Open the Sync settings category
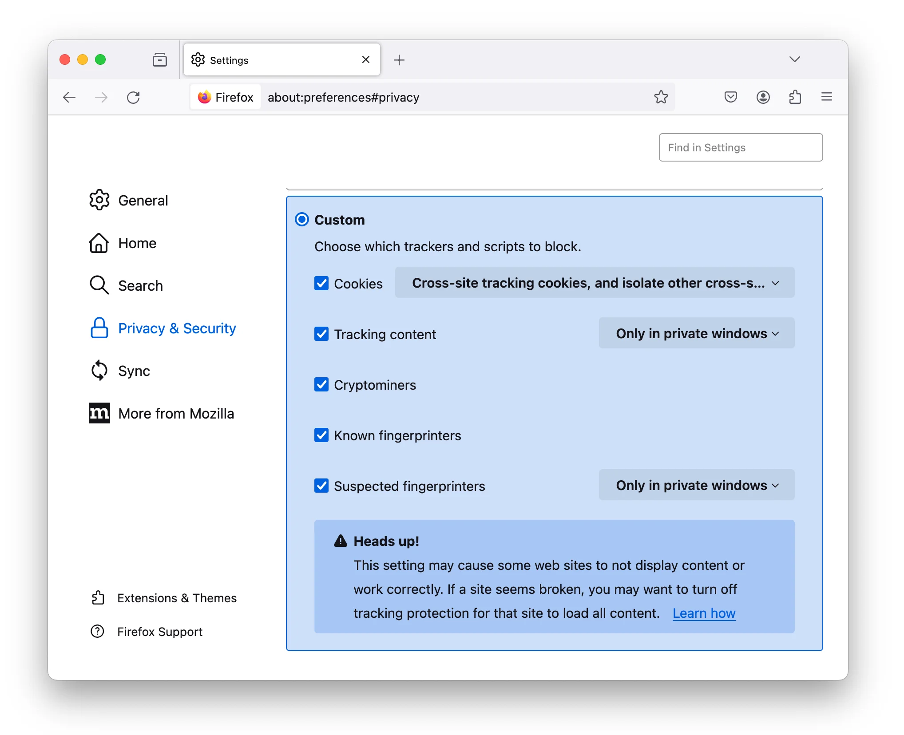Viewport: 904px width, 735px height. click(120, 371)
